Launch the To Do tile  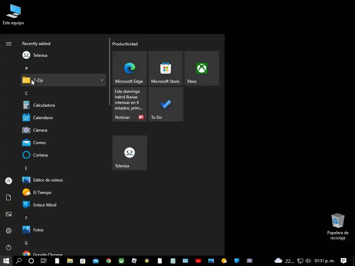(165, 104)
